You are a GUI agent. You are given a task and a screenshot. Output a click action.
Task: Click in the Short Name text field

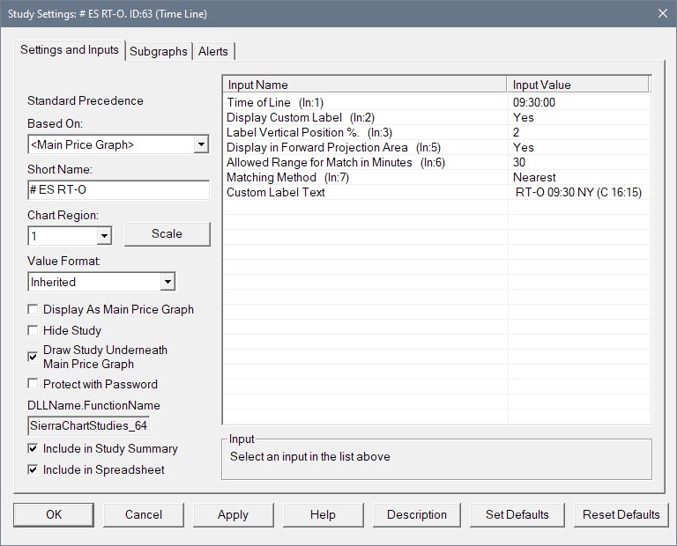[118, 190]
